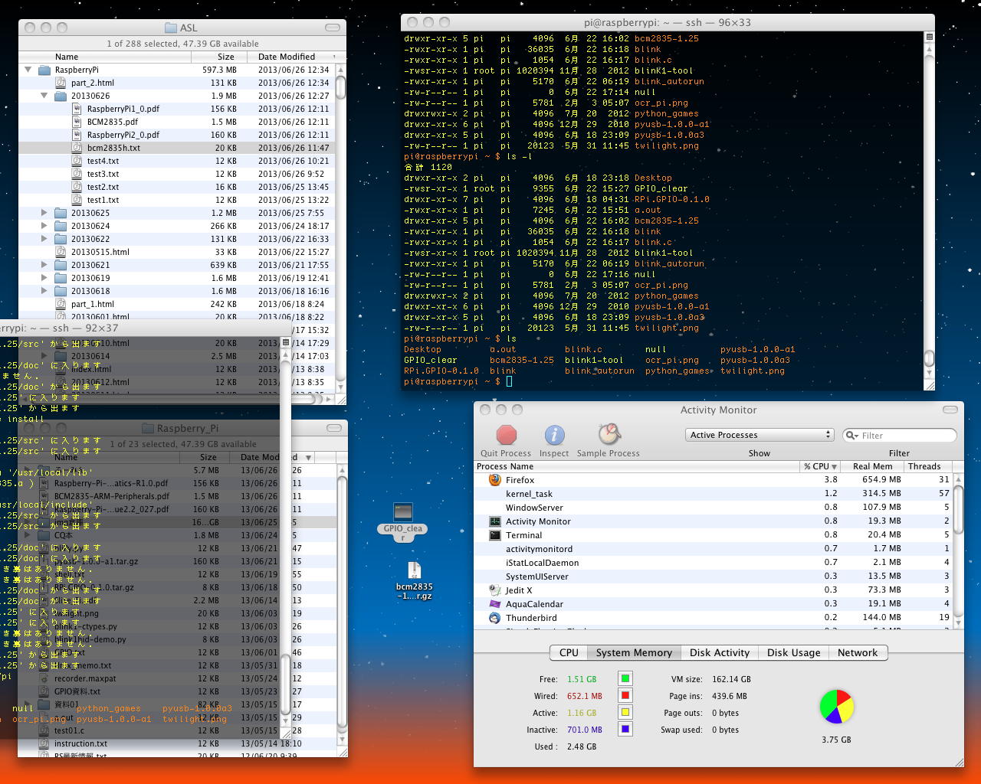Switch to the Disk Activity tab

coord(719,653)
